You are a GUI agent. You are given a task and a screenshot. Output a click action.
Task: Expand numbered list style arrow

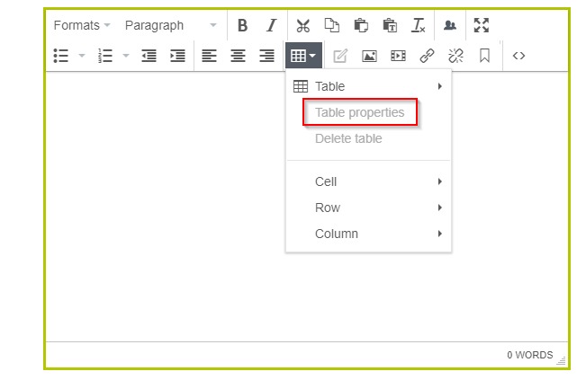(x=126, y=56)
